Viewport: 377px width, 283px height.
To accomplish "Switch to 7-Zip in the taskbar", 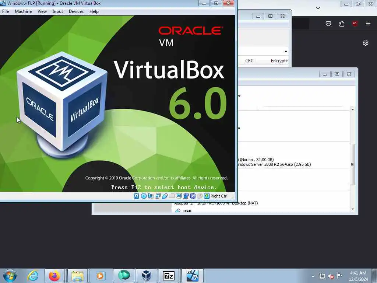I will [x=169, y=276].
